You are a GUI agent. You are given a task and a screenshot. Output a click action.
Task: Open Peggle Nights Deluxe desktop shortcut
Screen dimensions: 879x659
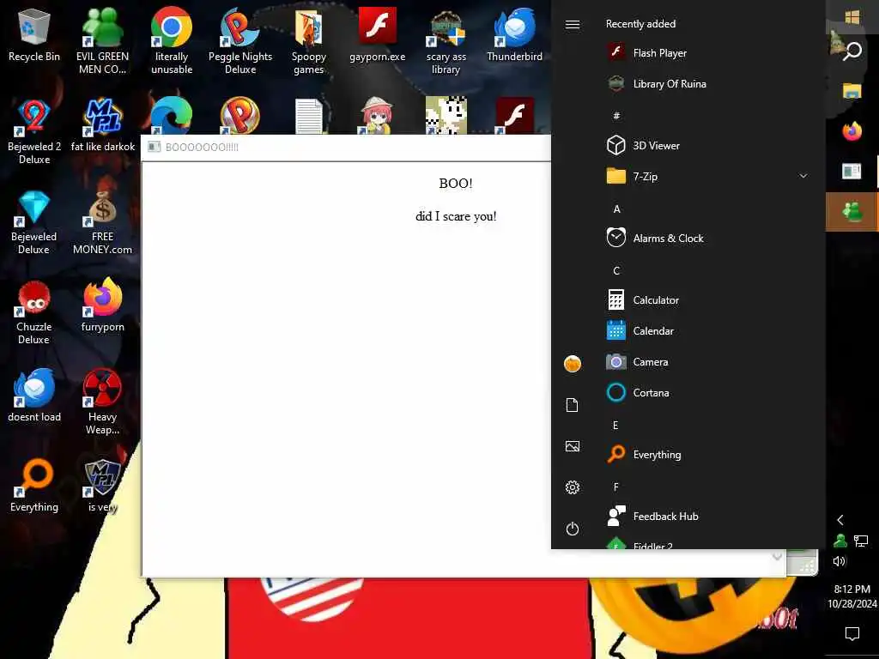[240, 41]
